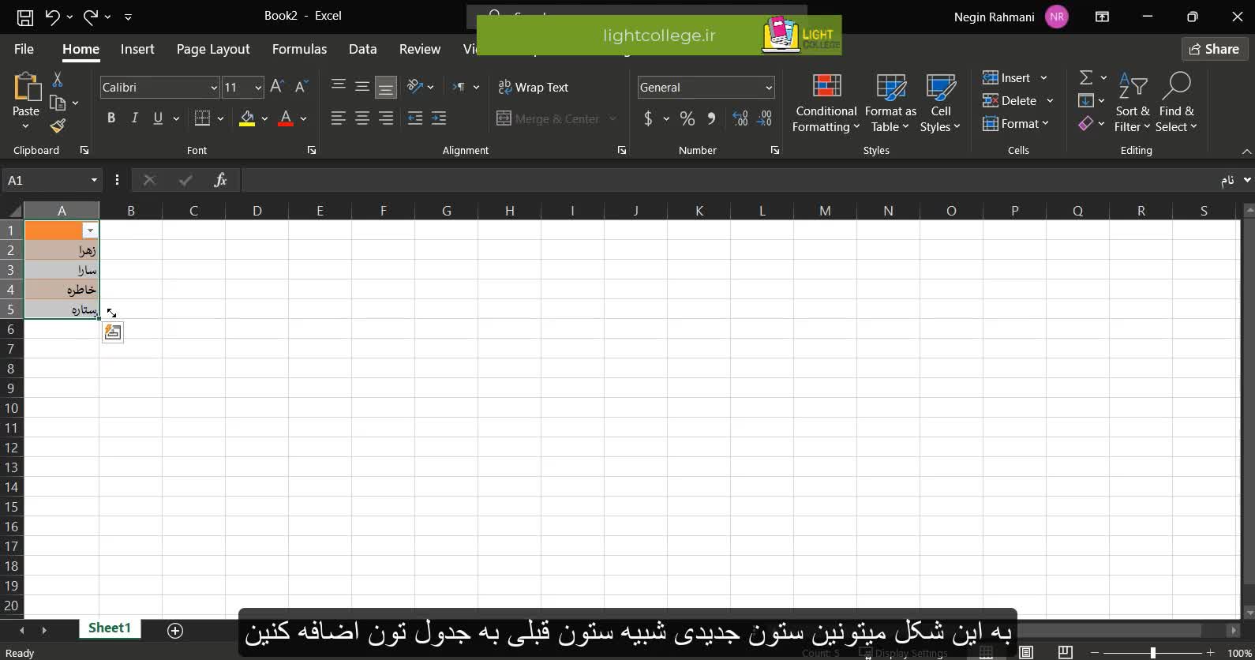The height and width of the screenshot is (660, 1255).
Task: Open the filter dropdown in cell A1
Action: point(90,231)
